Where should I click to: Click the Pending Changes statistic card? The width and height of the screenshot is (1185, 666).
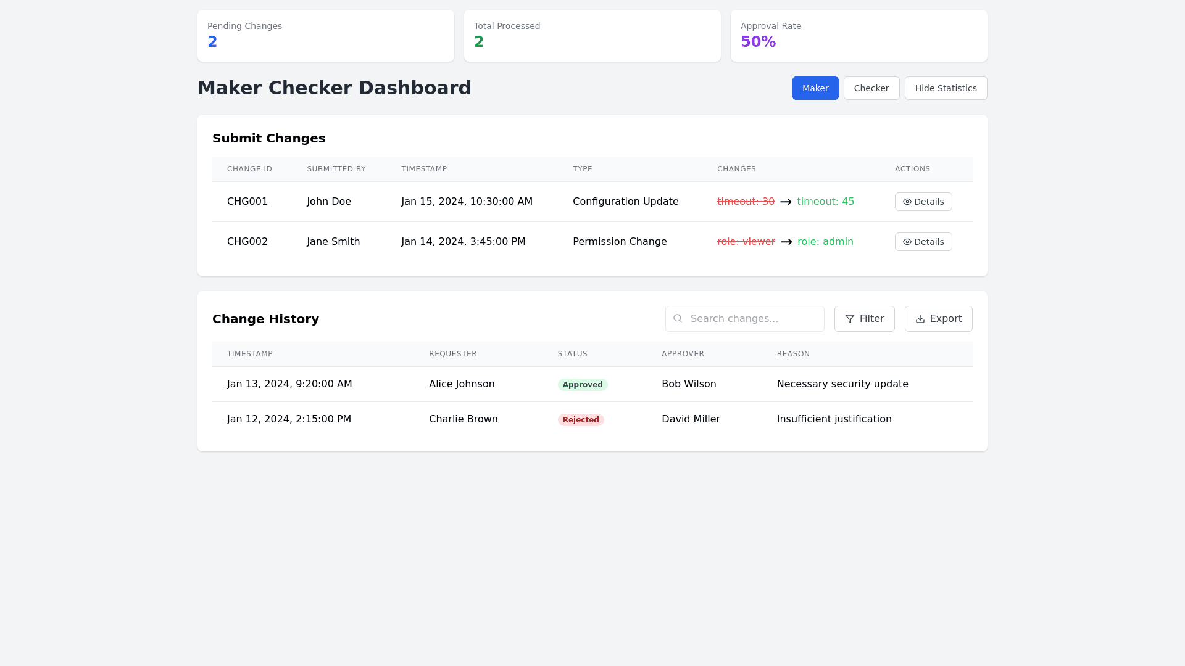[x=325, y=36]
